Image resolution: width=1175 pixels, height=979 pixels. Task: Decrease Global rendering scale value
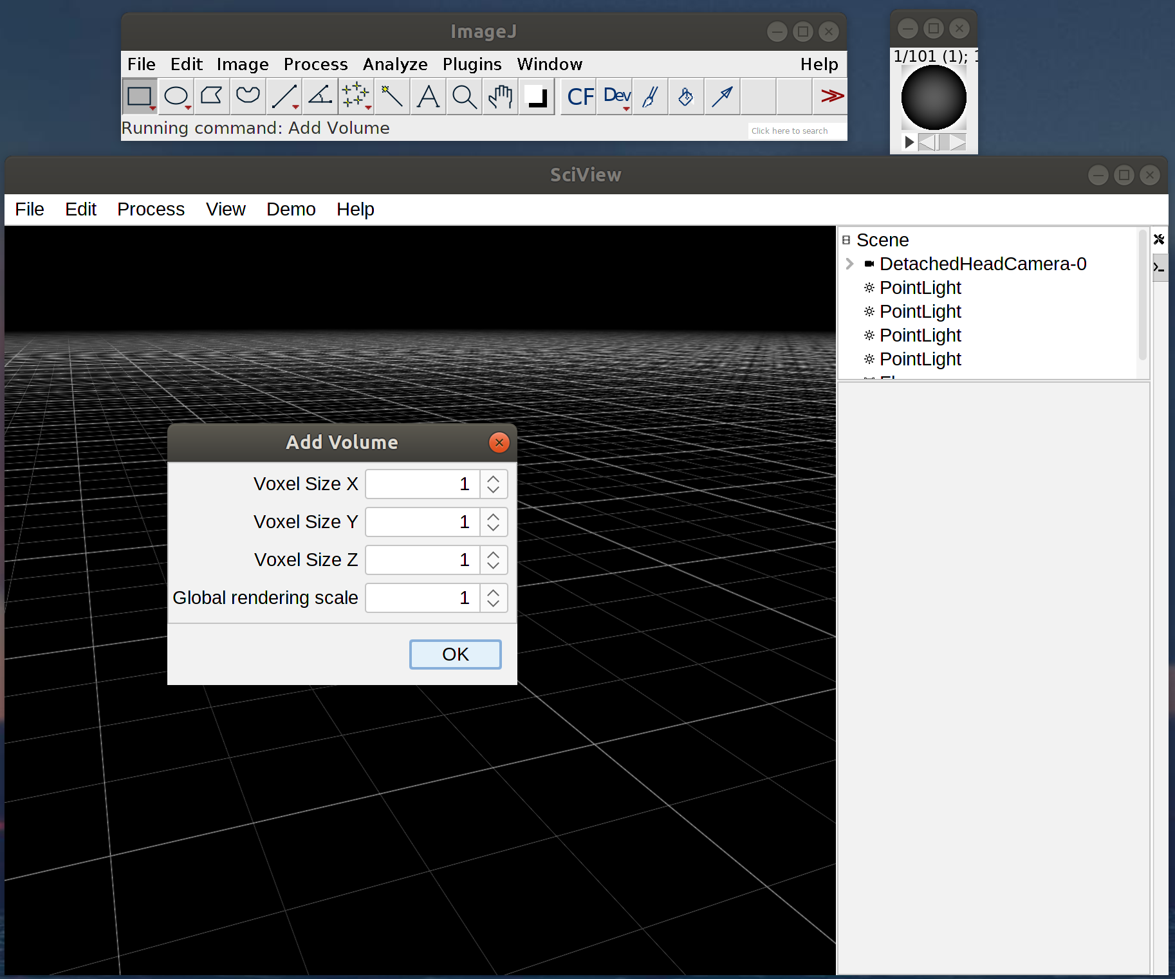pos(494,603)
